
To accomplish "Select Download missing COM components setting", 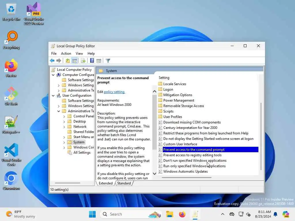I will (192, 122).
